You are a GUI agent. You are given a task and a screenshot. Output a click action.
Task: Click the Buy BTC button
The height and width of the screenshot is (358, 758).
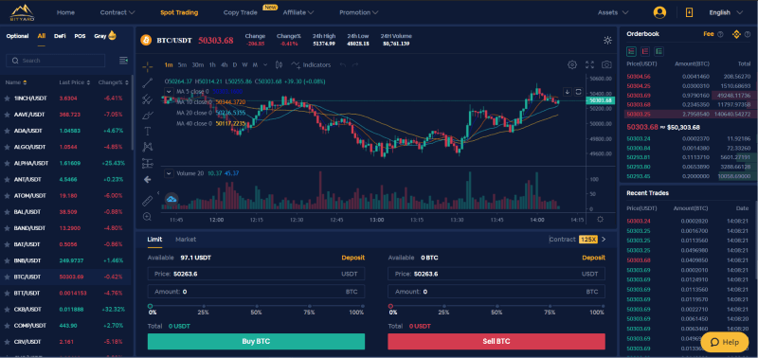coord(256,342)
